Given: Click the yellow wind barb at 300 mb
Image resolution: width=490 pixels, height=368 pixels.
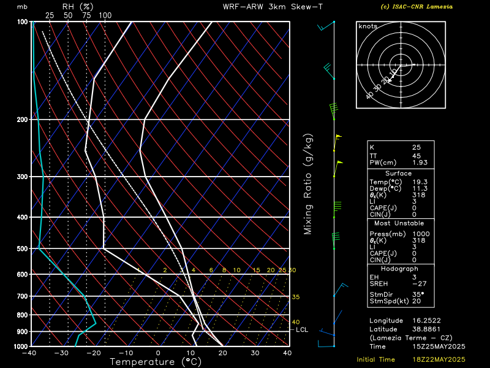Looking at the screenshot, I should pyautogui.click(x=338, y=169).
